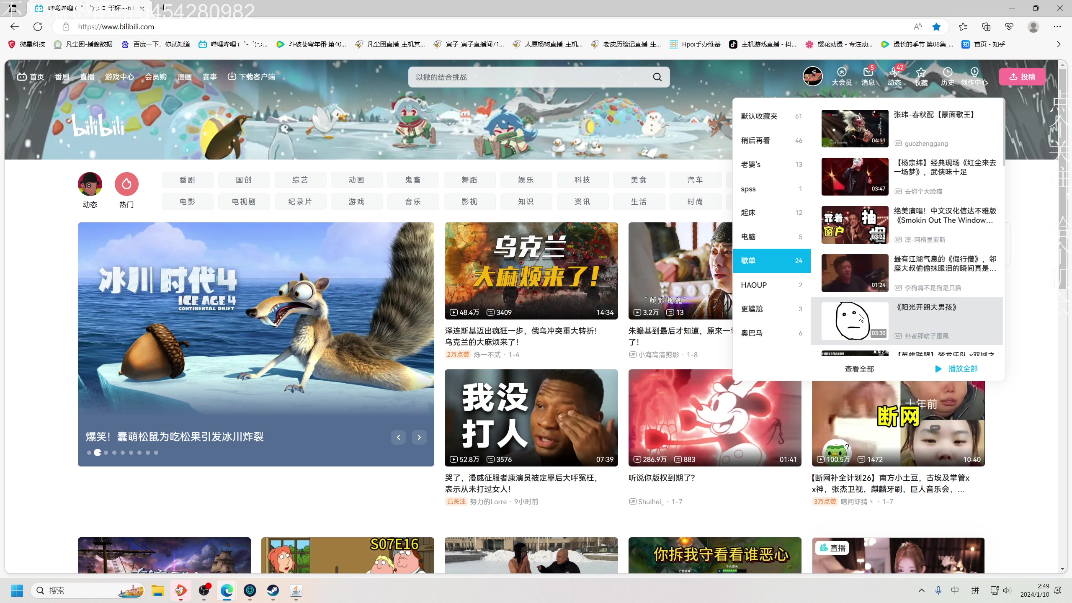Open the Windows Start button
The width and height of the screenshot is (1072, 603).
17,590
